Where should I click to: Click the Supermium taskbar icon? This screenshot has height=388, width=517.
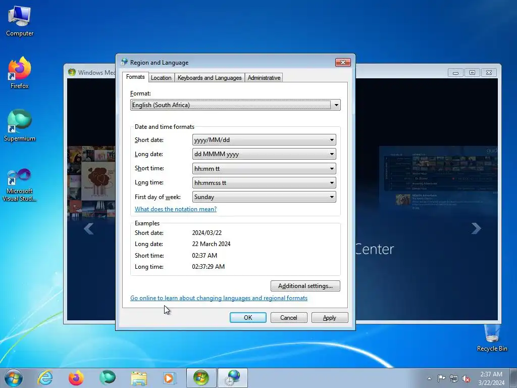pyautogui.click(x=108, y=378)
